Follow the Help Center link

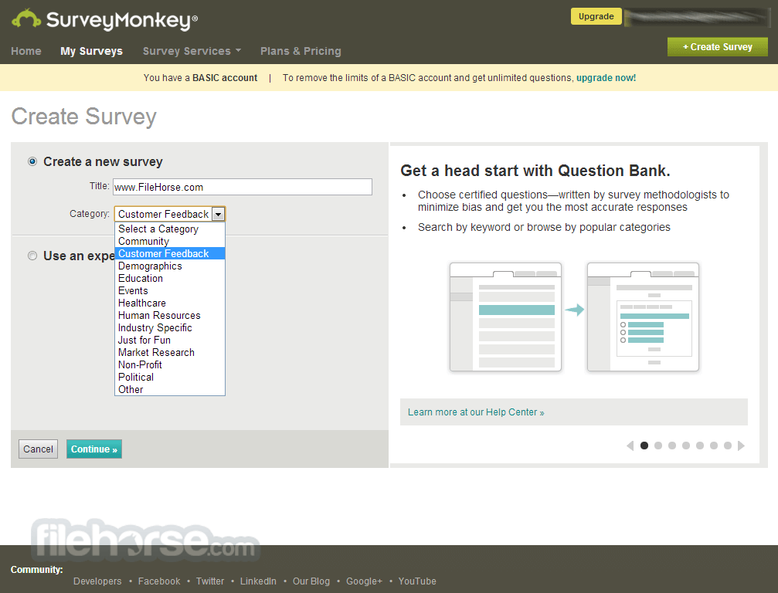coord(475,412)
